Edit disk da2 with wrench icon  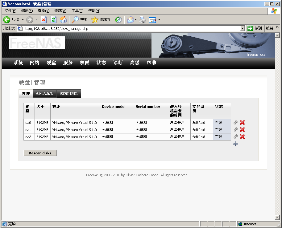pyautogui.click(x=235, y=137)
